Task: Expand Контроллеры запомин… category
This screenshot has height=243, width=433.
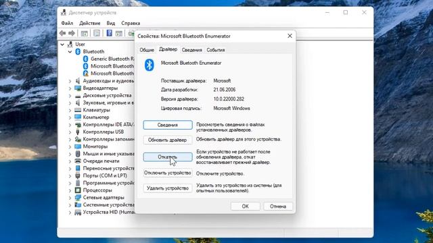Action: (x=70, y=140)
